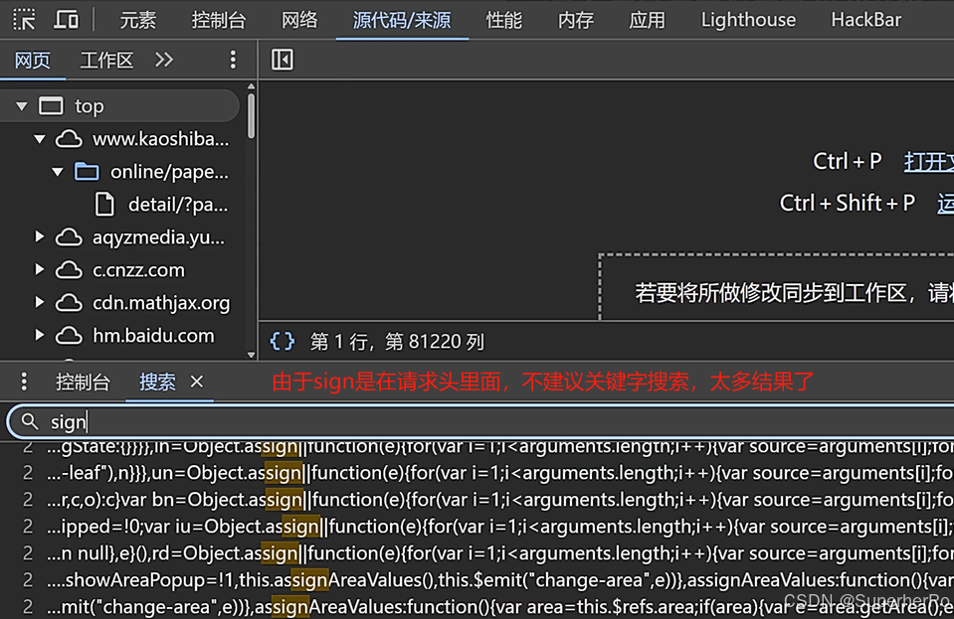
Task: Collapse the www.kaoshiba domain node
Action: (x=40, y=139)
